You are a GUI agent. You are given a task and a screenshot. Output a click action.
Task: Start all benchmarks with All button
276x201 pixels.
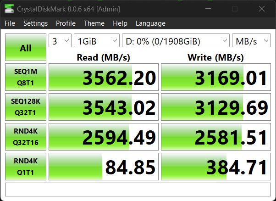click(26, 47)
